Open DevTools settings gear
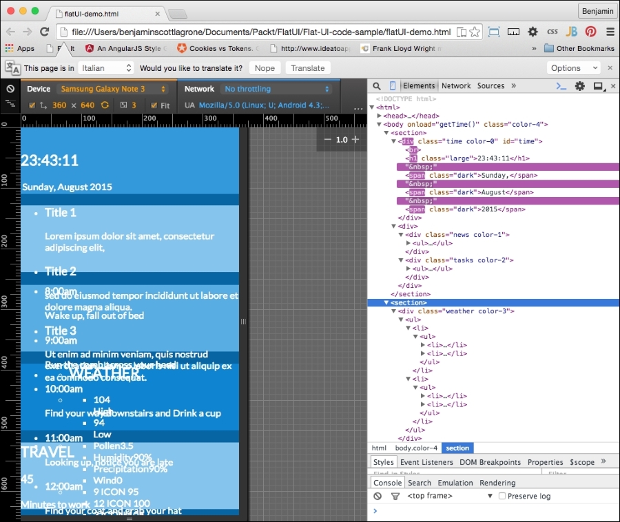Viewport: 620px width, 522px height. coord(579,85)
